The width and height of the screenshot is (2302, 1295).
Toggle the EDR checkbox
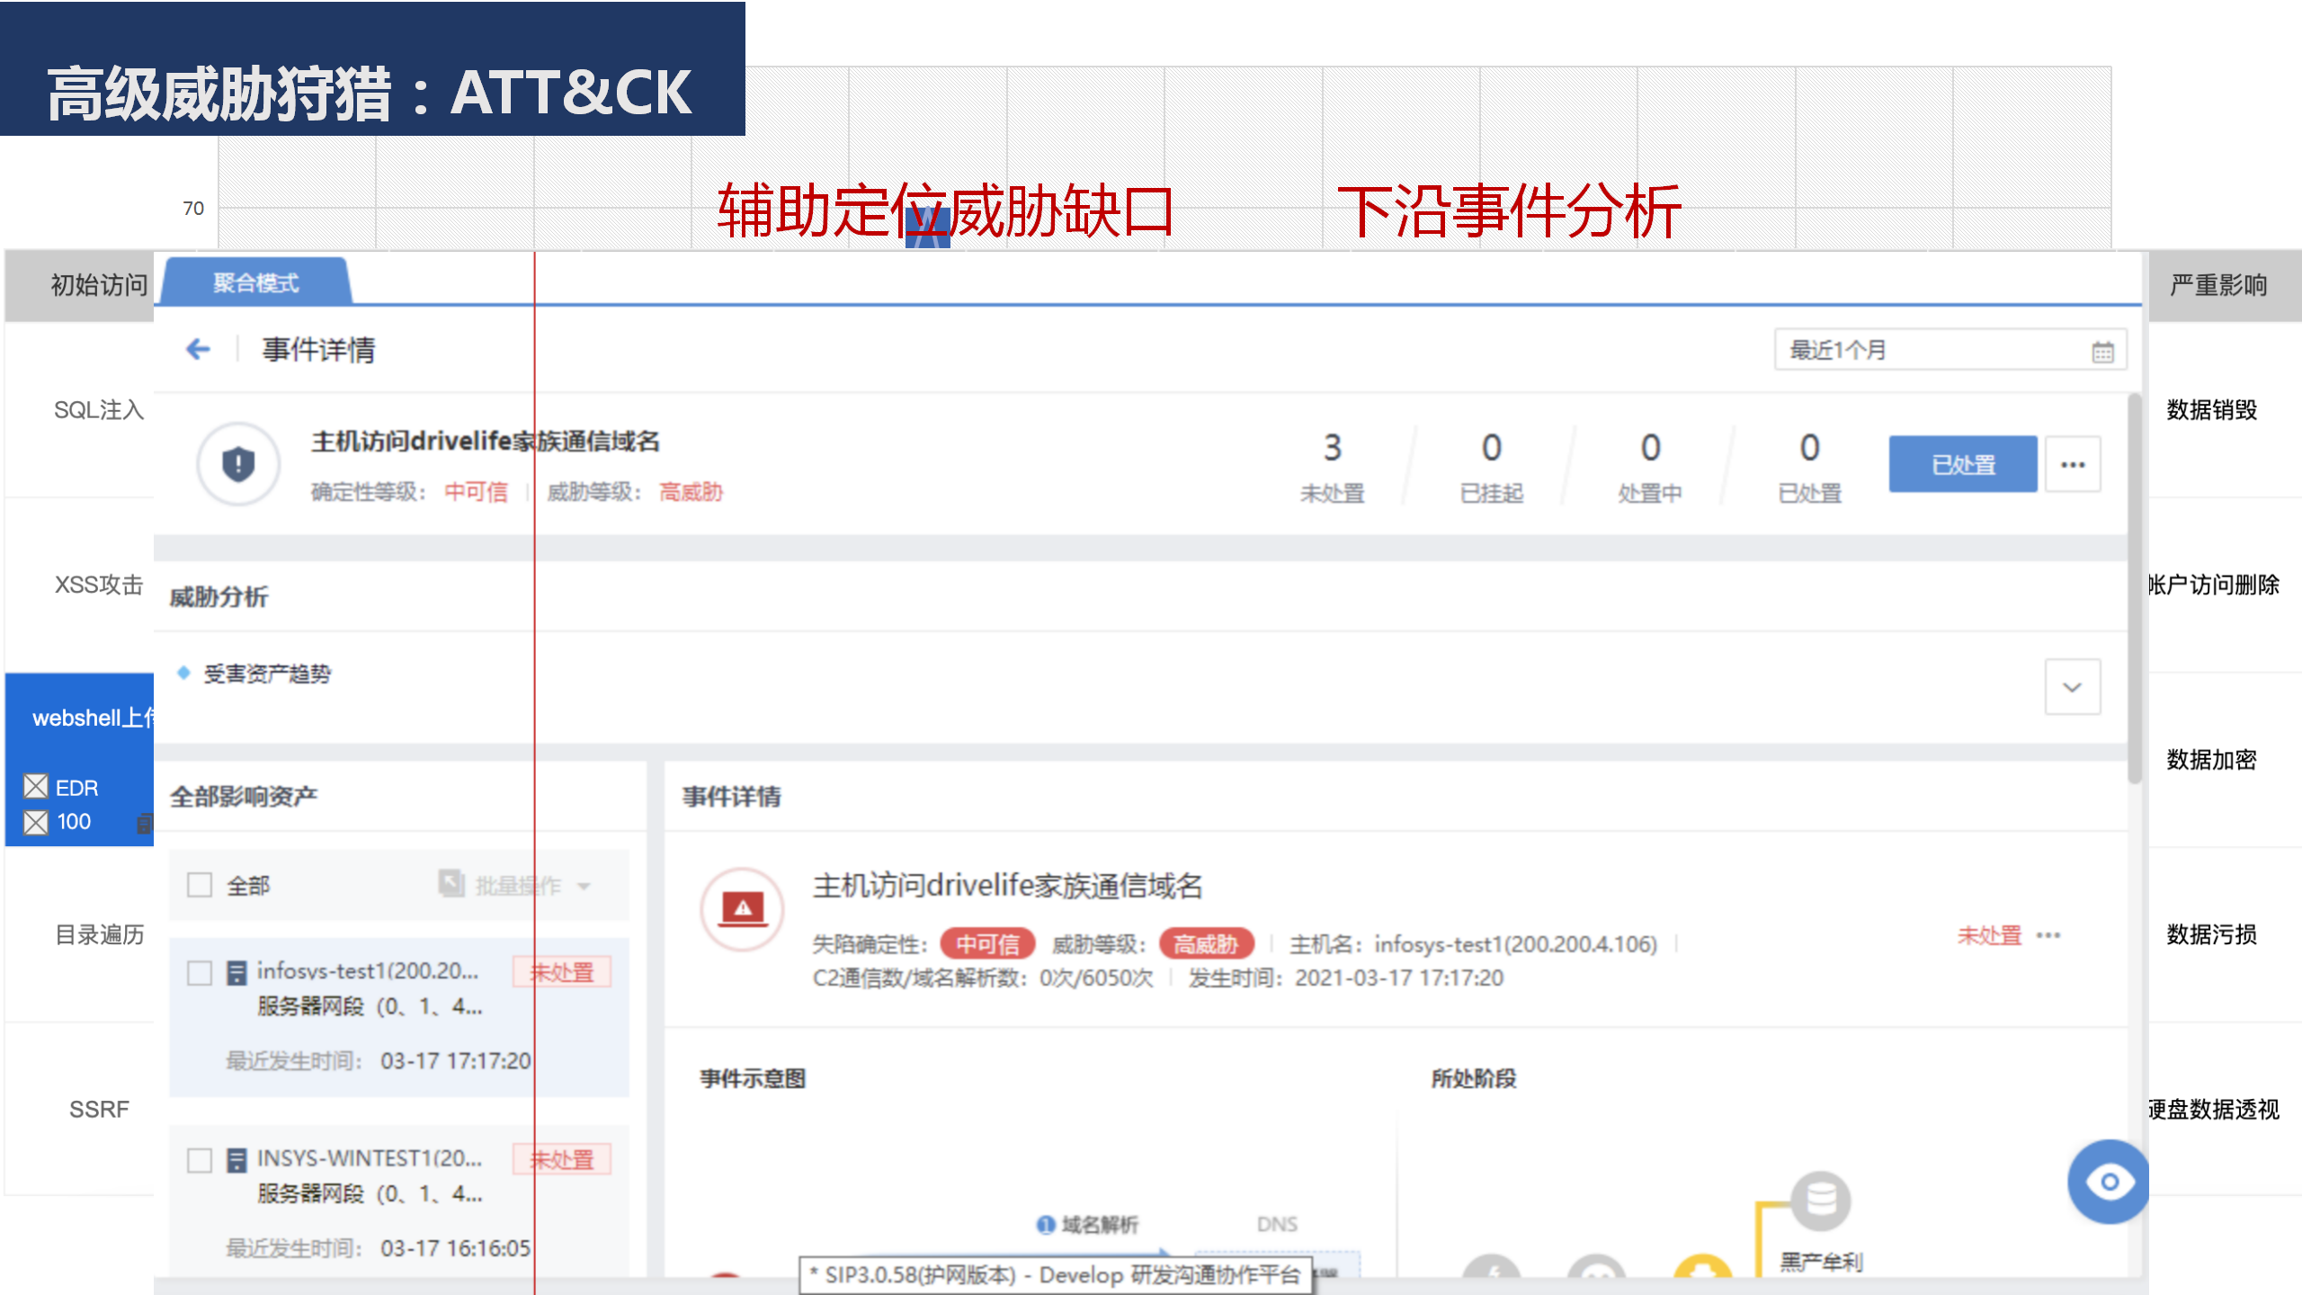coord(36,787)
